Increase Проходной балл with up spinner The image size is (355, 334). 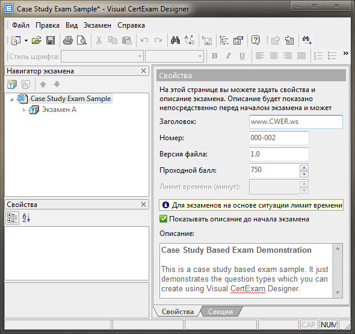304,167
